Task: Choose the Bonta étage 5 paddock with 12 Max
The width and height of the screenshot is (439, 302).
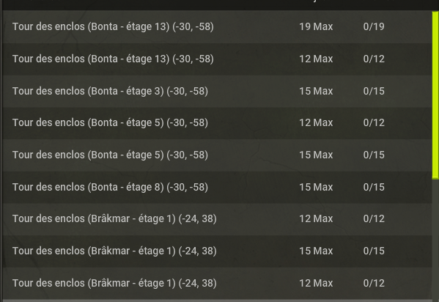Action: point(217,123)
